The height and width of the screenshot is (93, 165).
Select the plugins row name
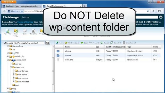pos(68,51)
